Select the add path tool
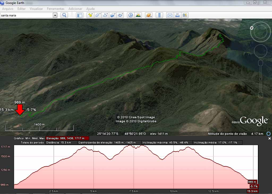 tap(105, 15)
